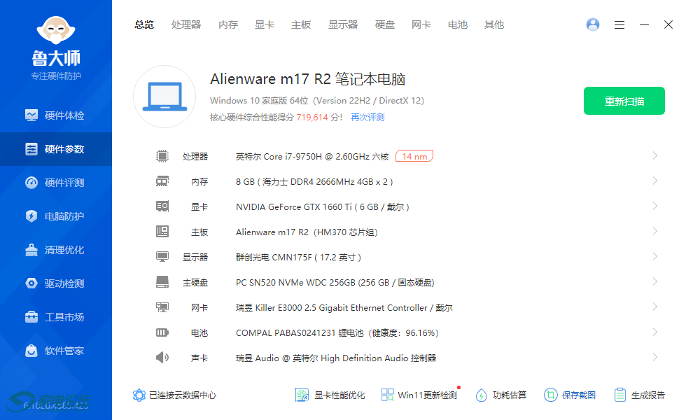Click 已连接云数据中心 status
Screen dimensions: 686x420
pos(174,395)
